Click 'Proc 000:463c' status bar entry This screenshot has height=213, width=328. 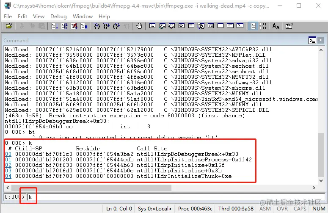pyautogui.click(x=195, y=209)
